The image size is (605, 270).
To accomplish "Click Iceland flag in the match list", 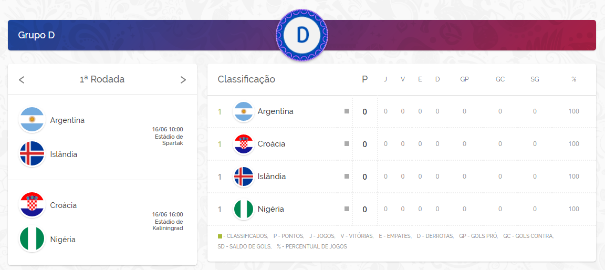I will pos(32,154).
